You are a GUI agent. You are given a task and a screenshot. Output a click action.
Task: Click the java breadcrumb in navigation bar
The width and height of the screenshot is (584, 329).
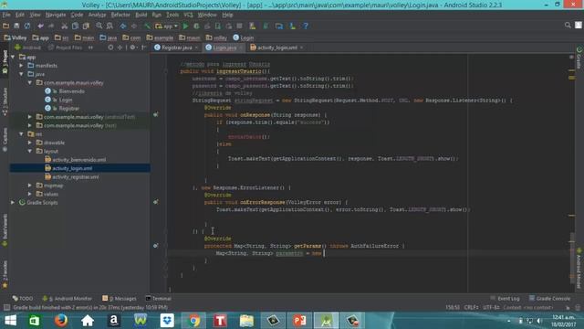(x=109, y=37)
